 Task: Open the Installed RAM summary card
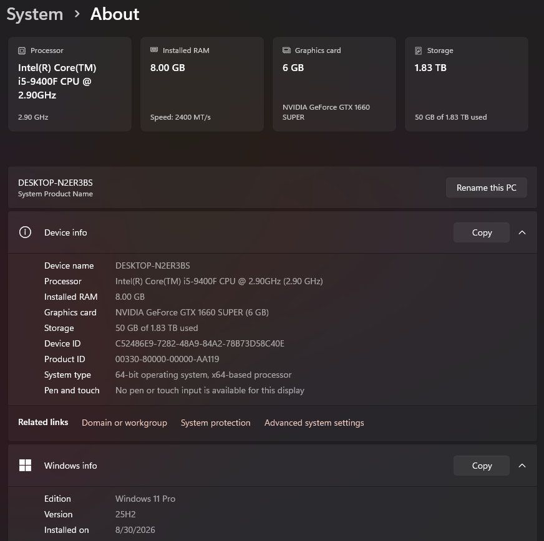202,84
